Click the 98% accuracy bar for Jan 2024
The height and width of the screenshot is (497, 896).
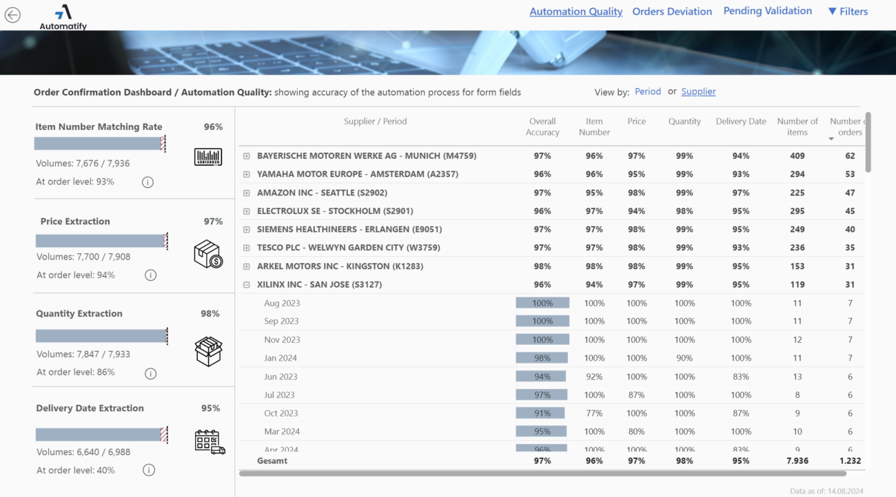[542, 358]
